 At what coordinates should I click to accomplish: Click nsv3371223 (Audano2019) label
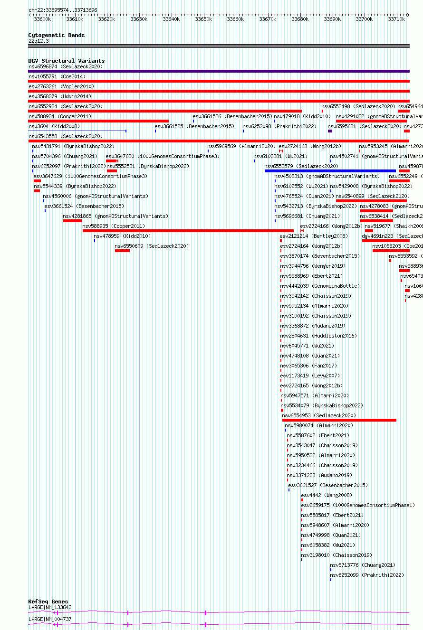pyautogui.click(x=319, y=475)
